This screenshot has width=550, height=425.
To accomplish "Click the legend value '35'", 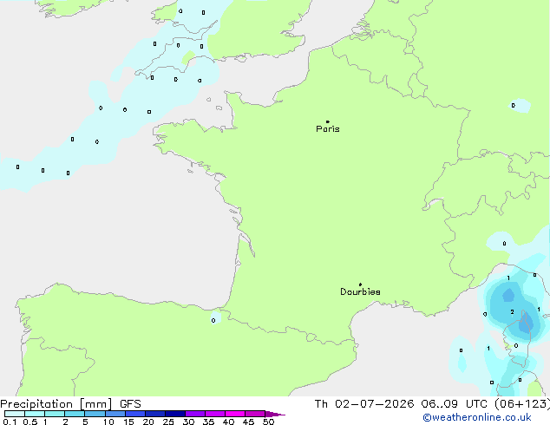I will point(208,422).
